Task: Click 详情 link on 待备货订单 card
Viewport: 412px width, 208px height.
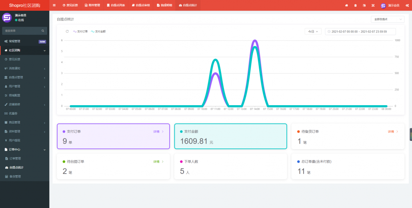Action: tap(392, 132)
